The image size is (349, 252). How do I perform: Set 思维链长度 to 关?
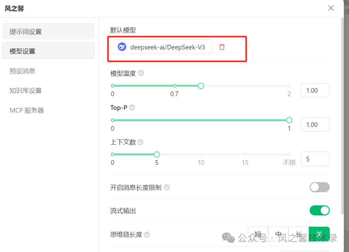[x=319, y=234]
